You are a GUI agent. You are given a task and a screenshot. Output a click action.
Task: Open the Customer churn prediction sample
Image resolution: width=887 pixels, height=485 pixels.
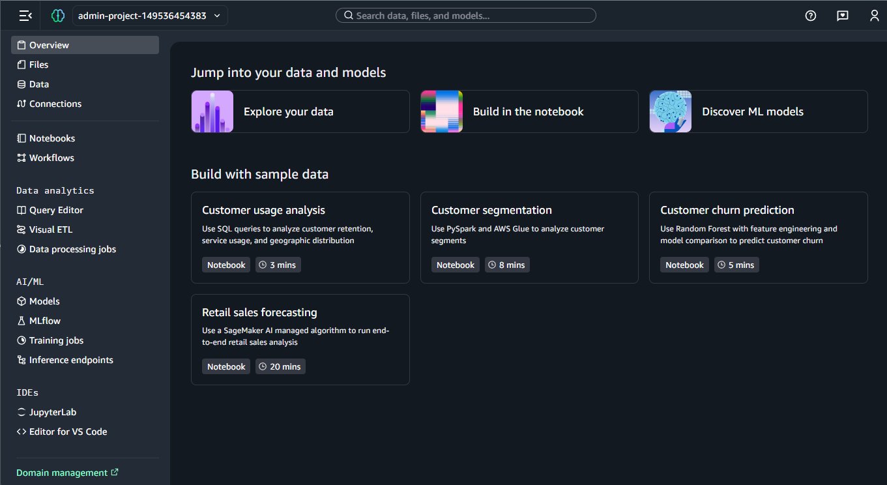(758, 237)
